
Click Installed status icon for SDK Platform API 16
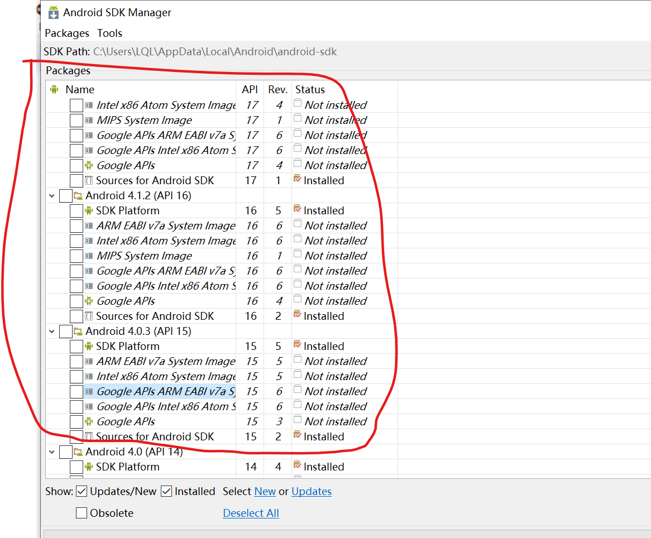(x=297, y=209)
